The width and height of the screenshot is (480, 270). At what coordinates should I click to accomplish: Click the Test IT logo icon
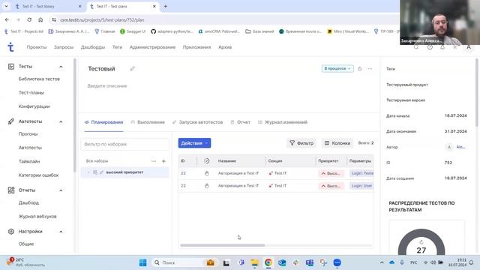point(10,46)
